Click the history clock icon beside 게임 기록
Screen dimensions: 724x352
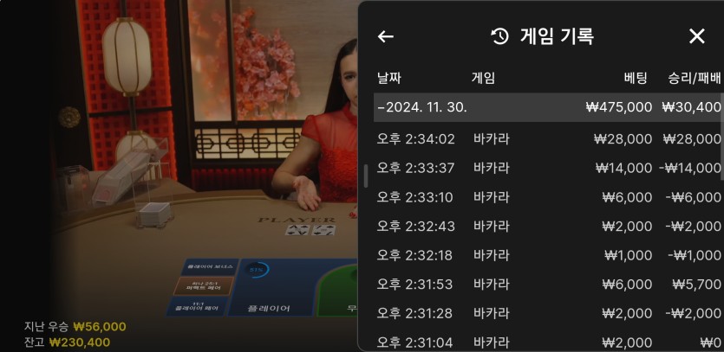[499, 36]
